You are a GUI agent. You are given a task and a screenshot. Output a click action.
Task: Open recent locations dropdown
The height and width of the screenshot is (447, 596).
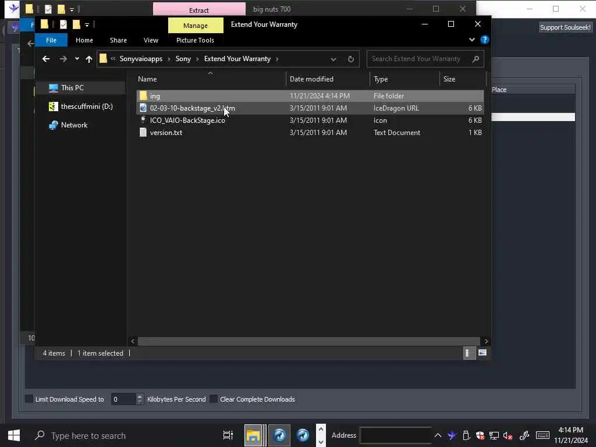(77, 59)
